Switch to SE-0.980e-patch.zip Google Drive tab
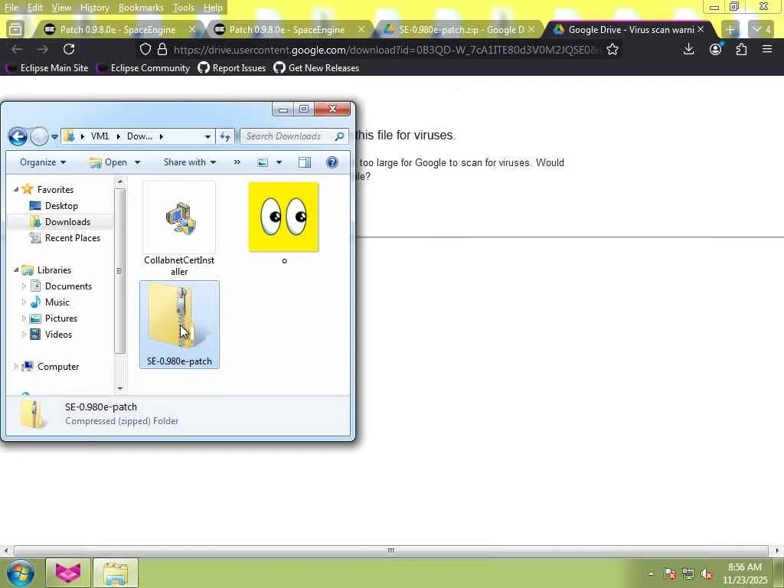 coord(460,30)
